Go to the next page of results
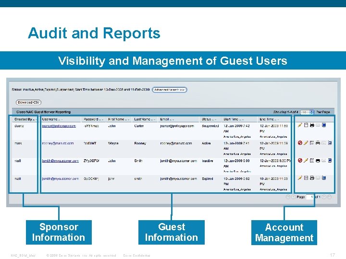The height and width of the screenshot is (259, 346). (324, 197)
